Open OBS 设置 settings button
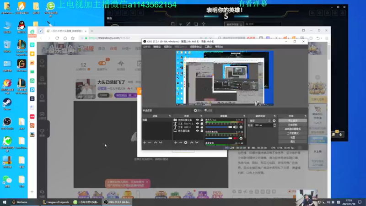Screen dimensions: 366x206 [293, 137]
